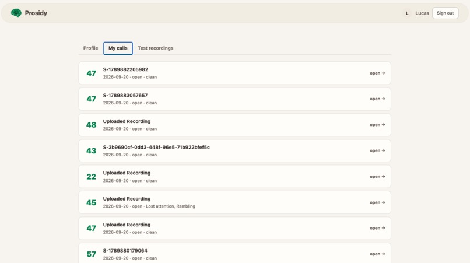Click the L user avatar

[x=407, y=13]
